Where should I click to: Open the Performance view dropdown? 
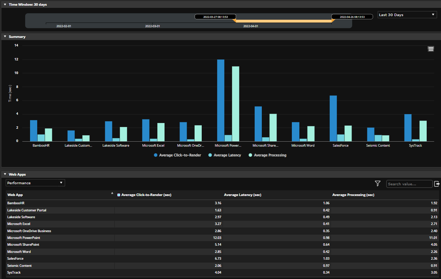click(35, 183)
